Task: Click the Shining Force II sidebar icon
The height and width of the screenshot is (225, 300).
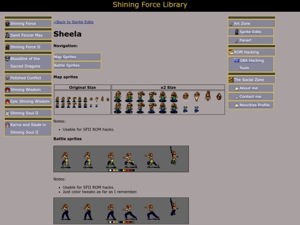Action: (x=7, y=47)
